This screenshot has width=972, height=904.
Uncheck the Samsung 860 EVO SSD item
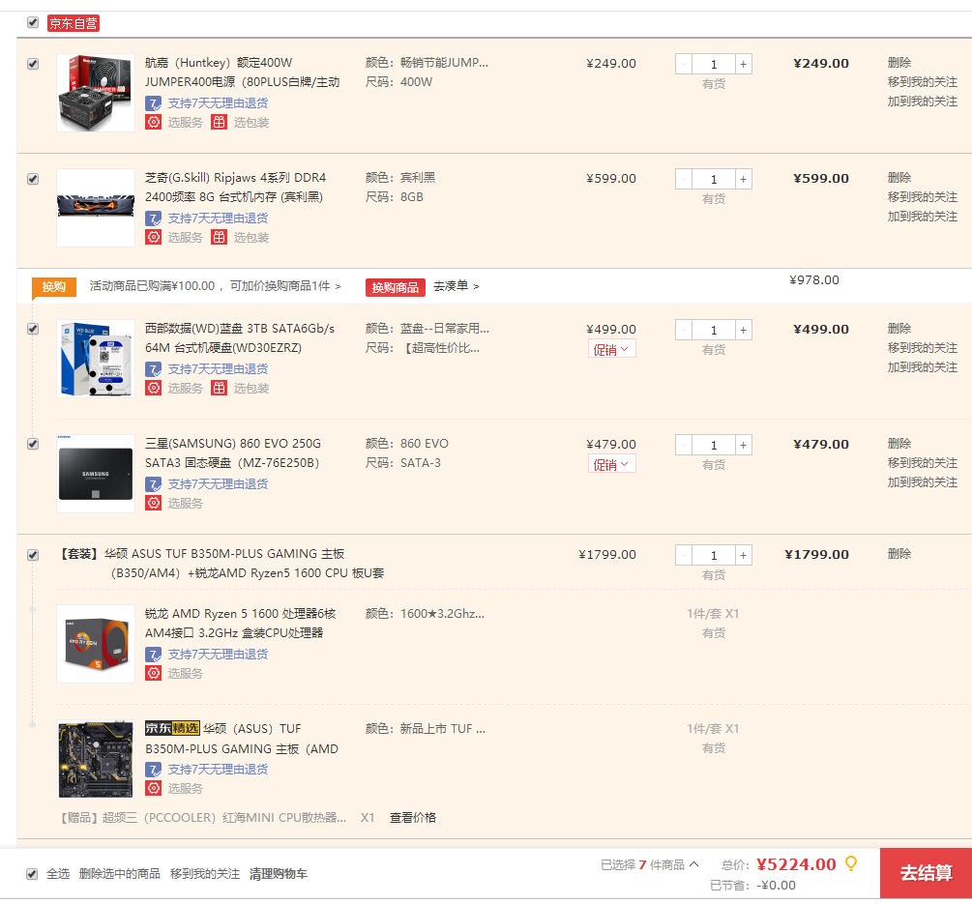click(x=33, y=444)
